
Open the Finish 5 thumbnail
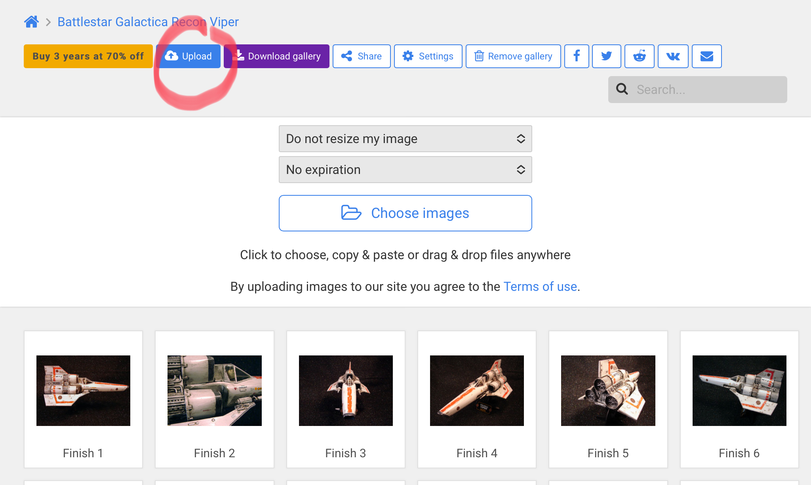[608, 391]
